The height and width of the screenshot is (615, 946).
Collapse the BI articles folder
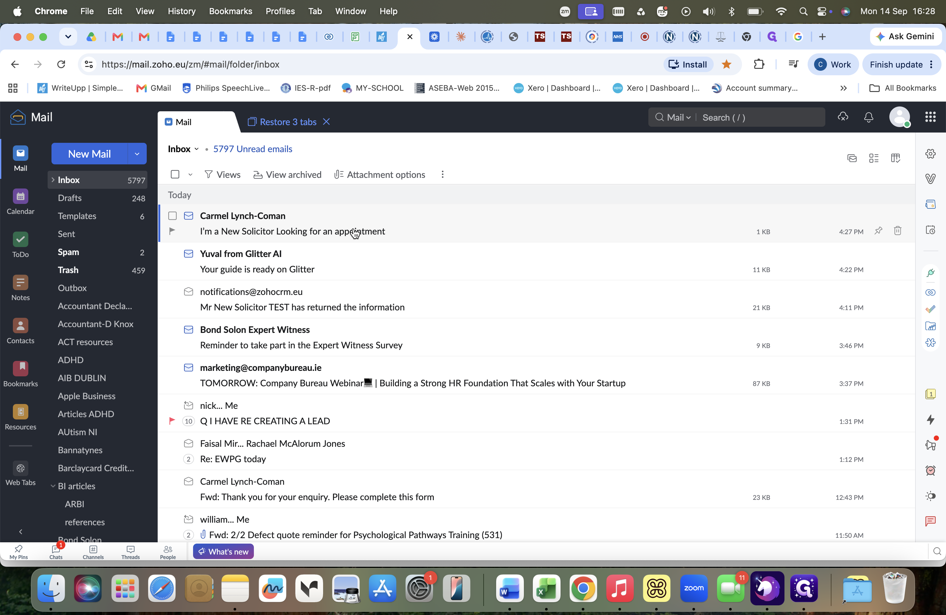click(53, 486)
